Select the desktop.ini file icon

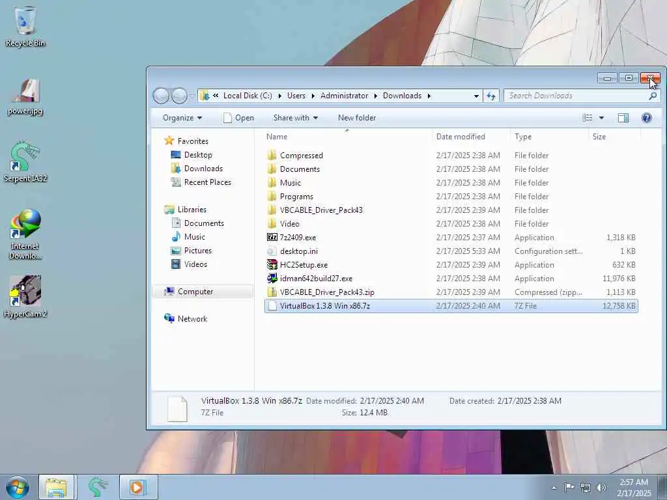[x=272, y=251]
